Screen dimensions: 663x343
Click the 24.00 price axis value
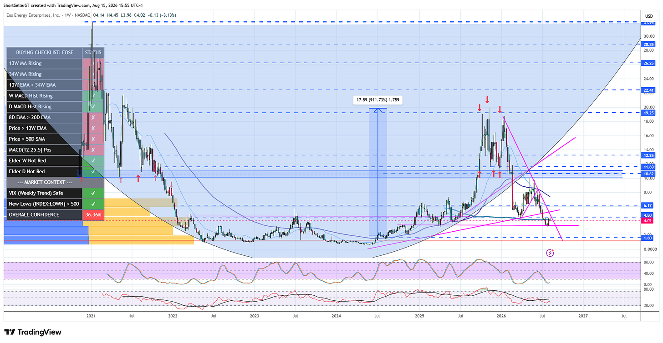click(648, 79)
